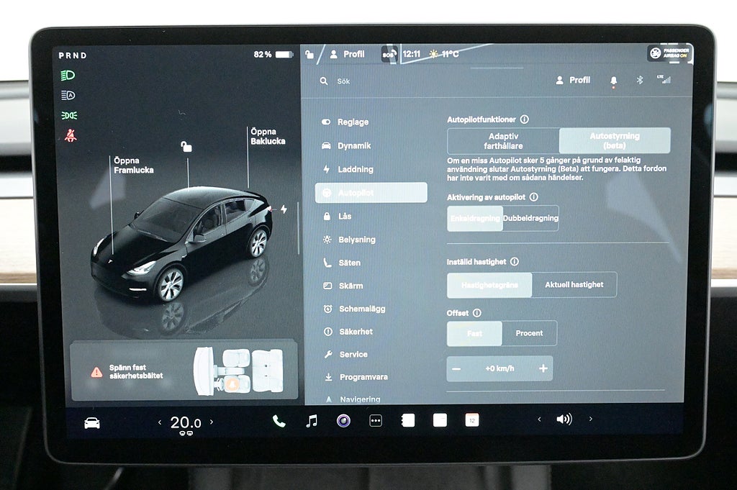Tap the Bluetooth icon
737x490 pixels.
(639, 81)
